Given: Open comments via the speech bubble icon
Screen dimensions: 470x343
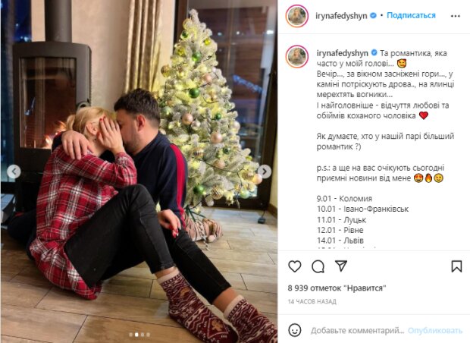Looking at the screenshot, I should coord(318,266).
